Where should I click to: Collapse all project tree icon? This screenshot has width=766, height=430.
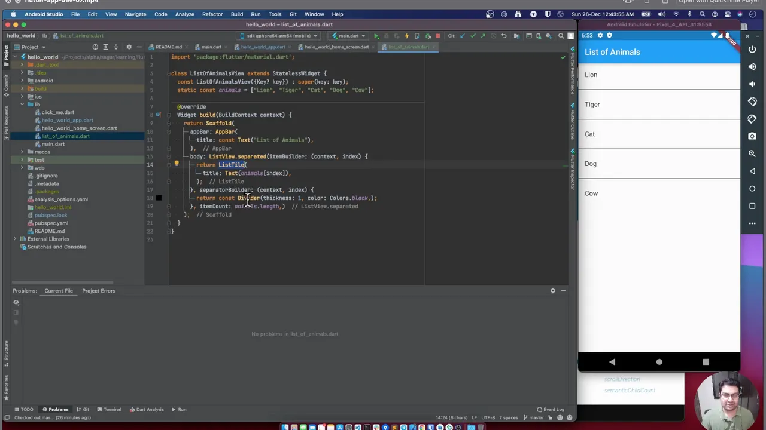[x=117, y=47]
